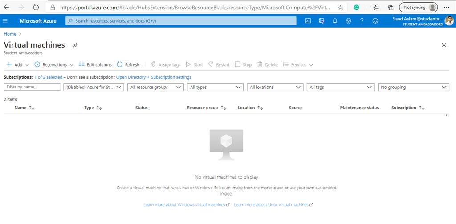Open the Services dropdown

tap(298, 65)
